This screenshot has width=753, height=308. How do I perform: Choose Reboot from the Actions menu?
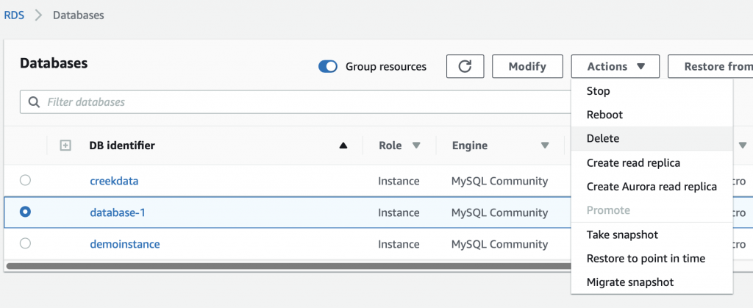click(x=652, y=115)
